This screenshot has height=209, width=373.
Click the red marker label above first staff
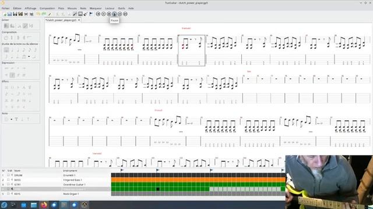pyautogui.click(x=186, y=28)
